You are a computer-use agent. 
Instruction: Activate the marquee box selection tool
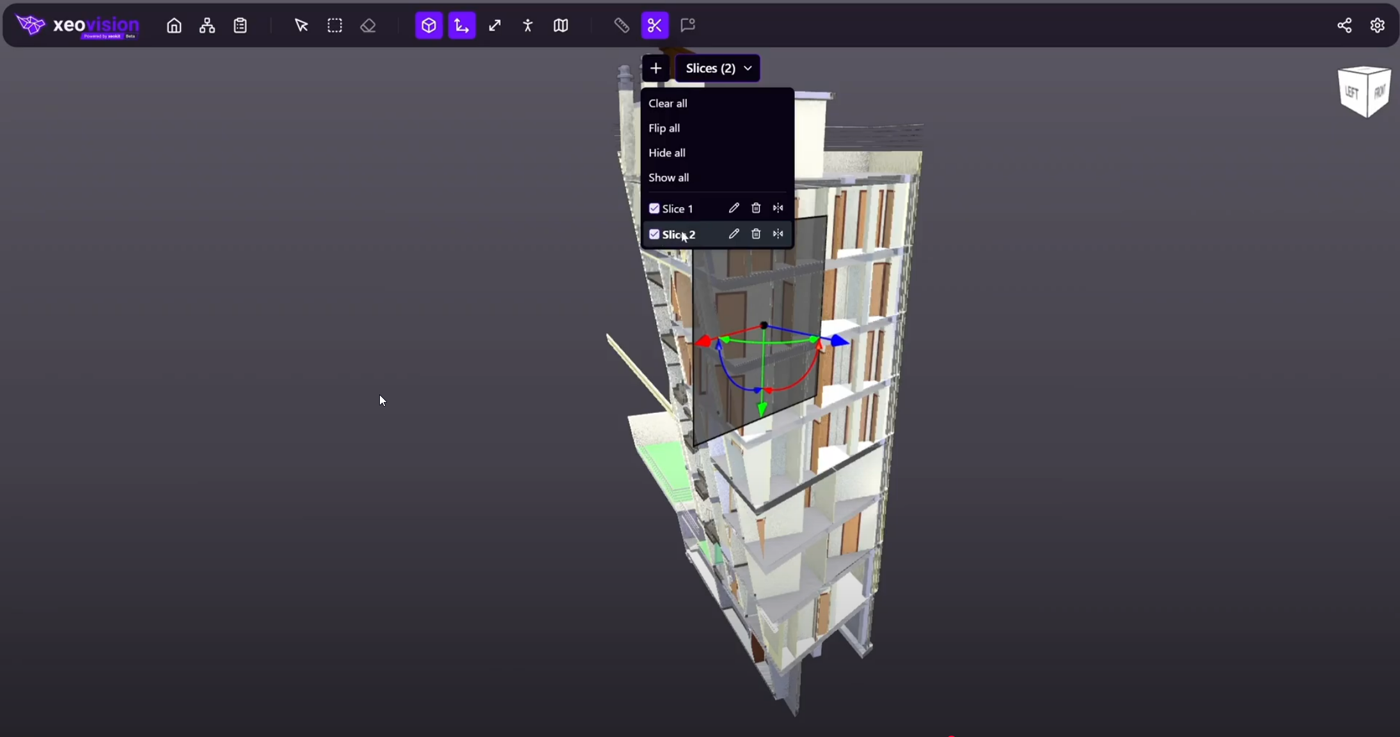point(334,26)
